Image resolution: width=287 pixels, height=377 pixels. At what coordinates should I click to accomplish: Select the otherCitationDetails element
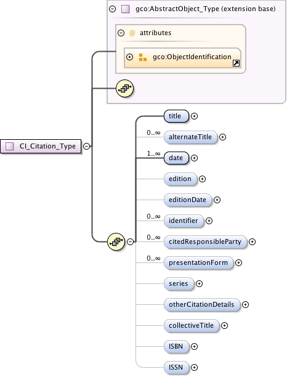[202, 305]
